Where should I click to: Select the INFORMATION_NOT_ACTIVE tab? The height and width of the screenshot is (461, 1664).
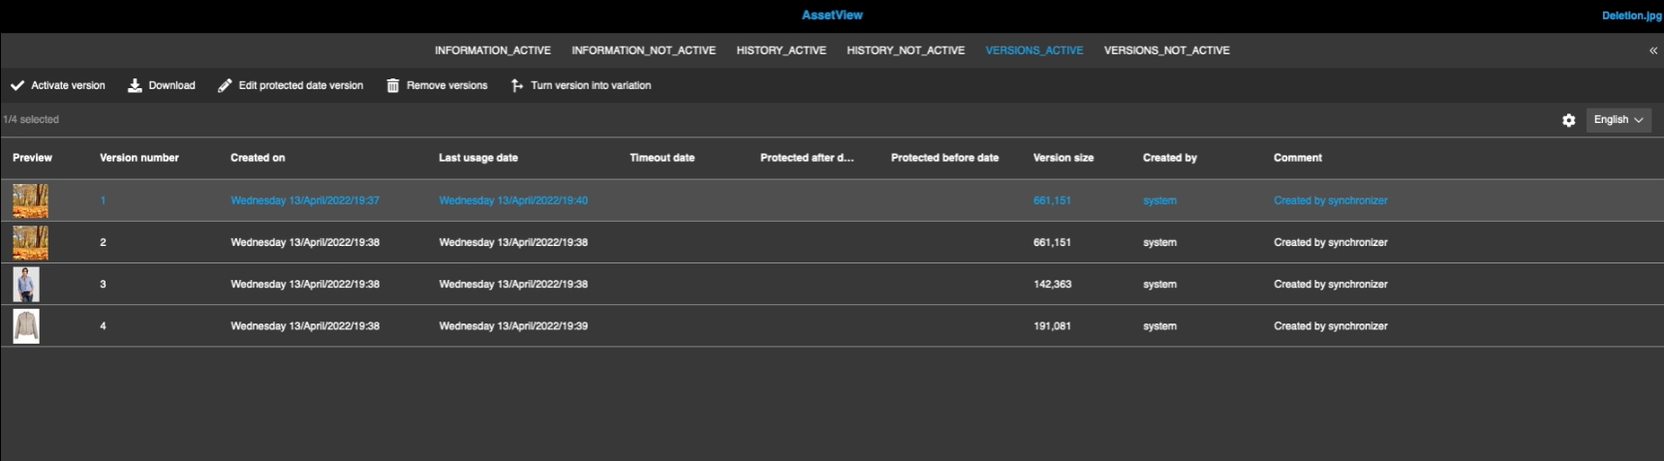(643, 50)
